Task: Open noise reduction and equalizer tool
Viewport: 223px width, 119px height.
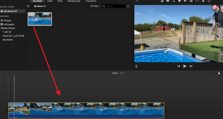Action: coord(191,1)
